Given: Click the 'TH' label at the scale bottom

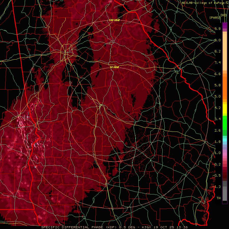Looking at the screenshot, I should pyautogui.click(x=219, y=198).
